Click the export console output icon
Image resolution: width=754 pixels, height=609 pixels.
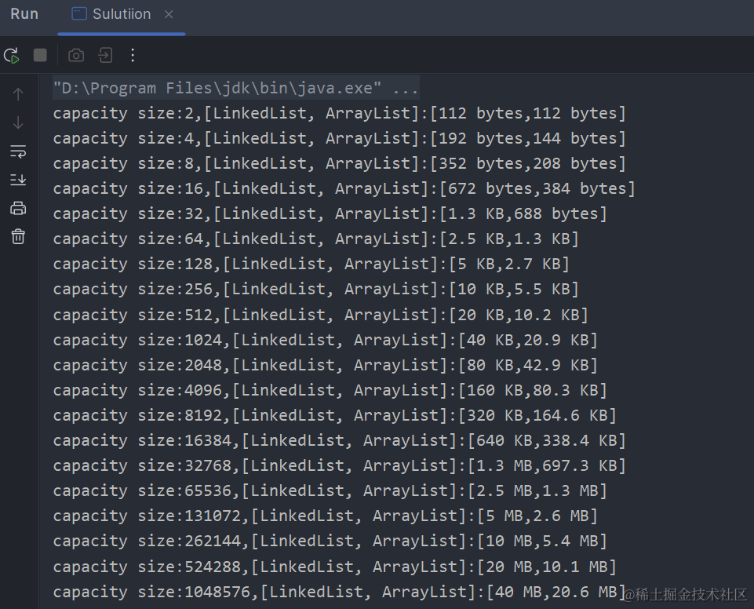[x=106, y=55]
